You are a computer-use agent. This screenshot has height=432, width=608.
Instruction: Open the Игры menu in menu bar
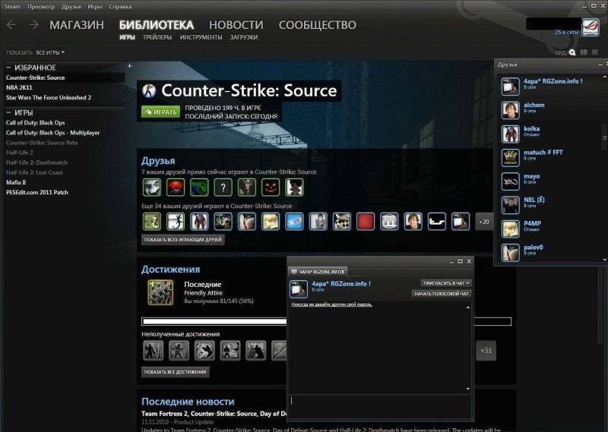click(x=94, y=7)
